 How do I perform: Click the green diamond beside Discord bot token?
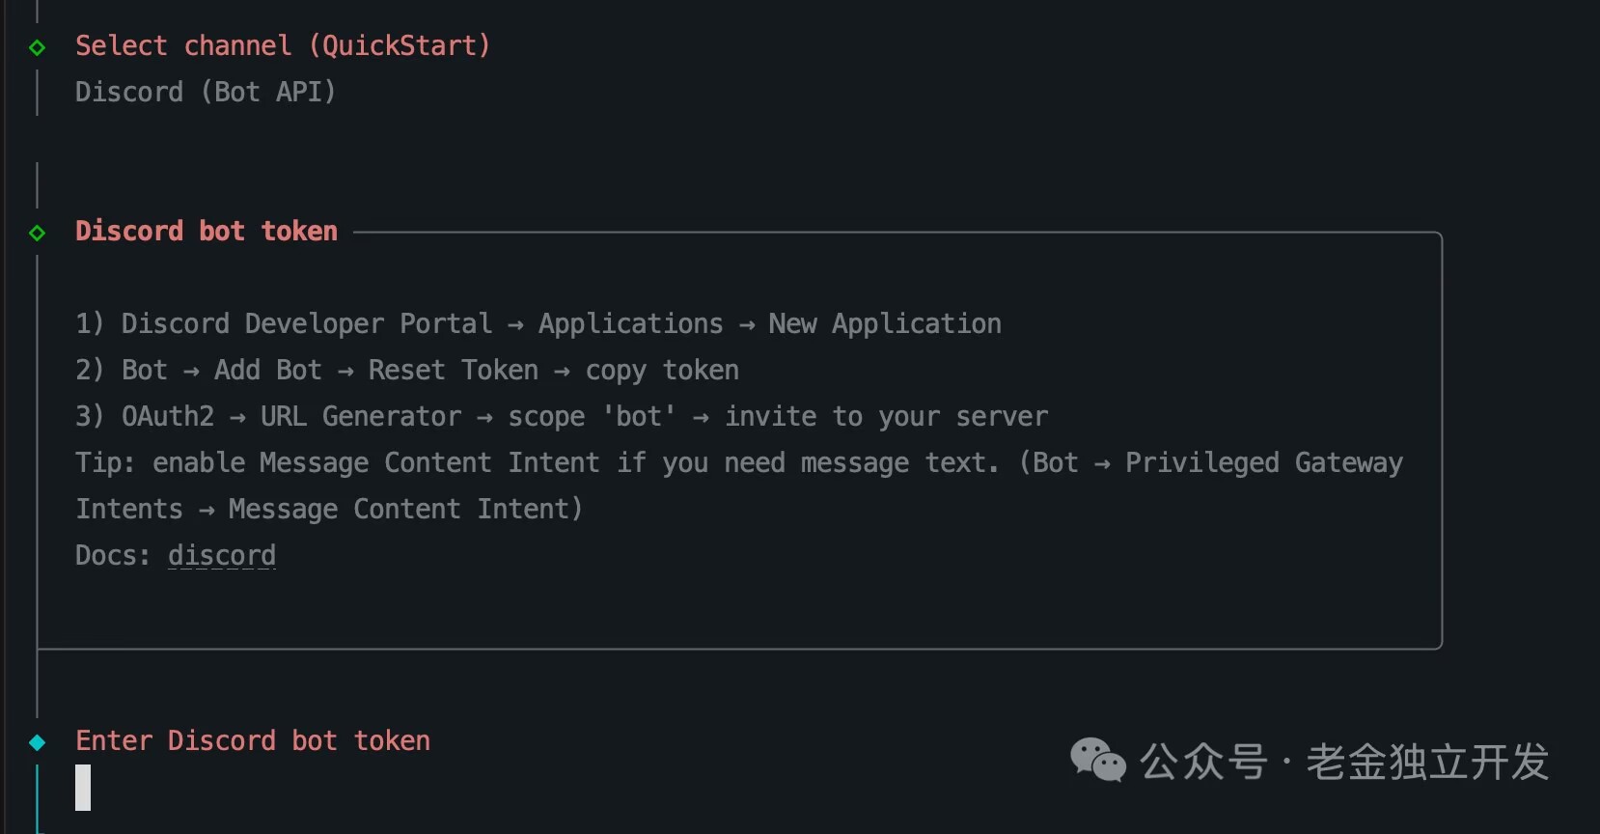pyautogui.click(x=37, y=233)
